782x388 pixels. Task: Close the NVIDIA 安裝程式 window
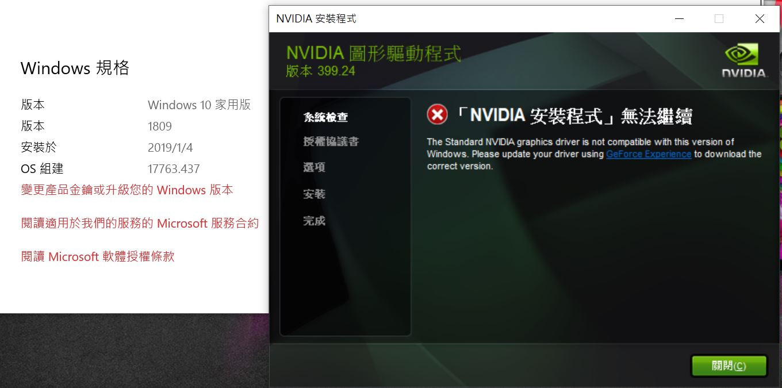760,18
